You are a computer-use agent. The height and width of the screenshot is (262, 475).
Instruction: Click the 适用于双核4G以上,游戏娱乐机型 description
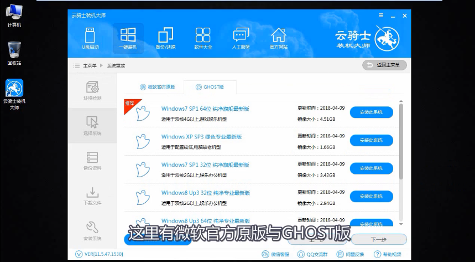coord(194,119)
